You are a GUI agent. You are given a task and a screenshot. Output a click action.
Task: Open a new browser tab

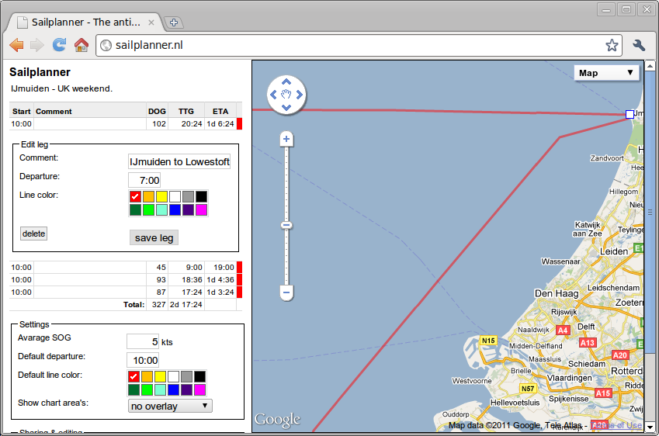tap(175, 22)
